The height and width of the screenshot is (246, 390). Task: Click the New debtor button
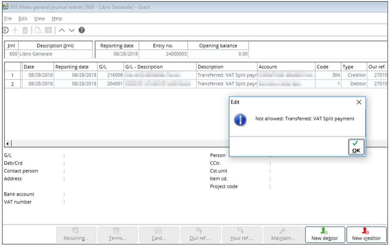pyautogui.click(x=325, y=235)
